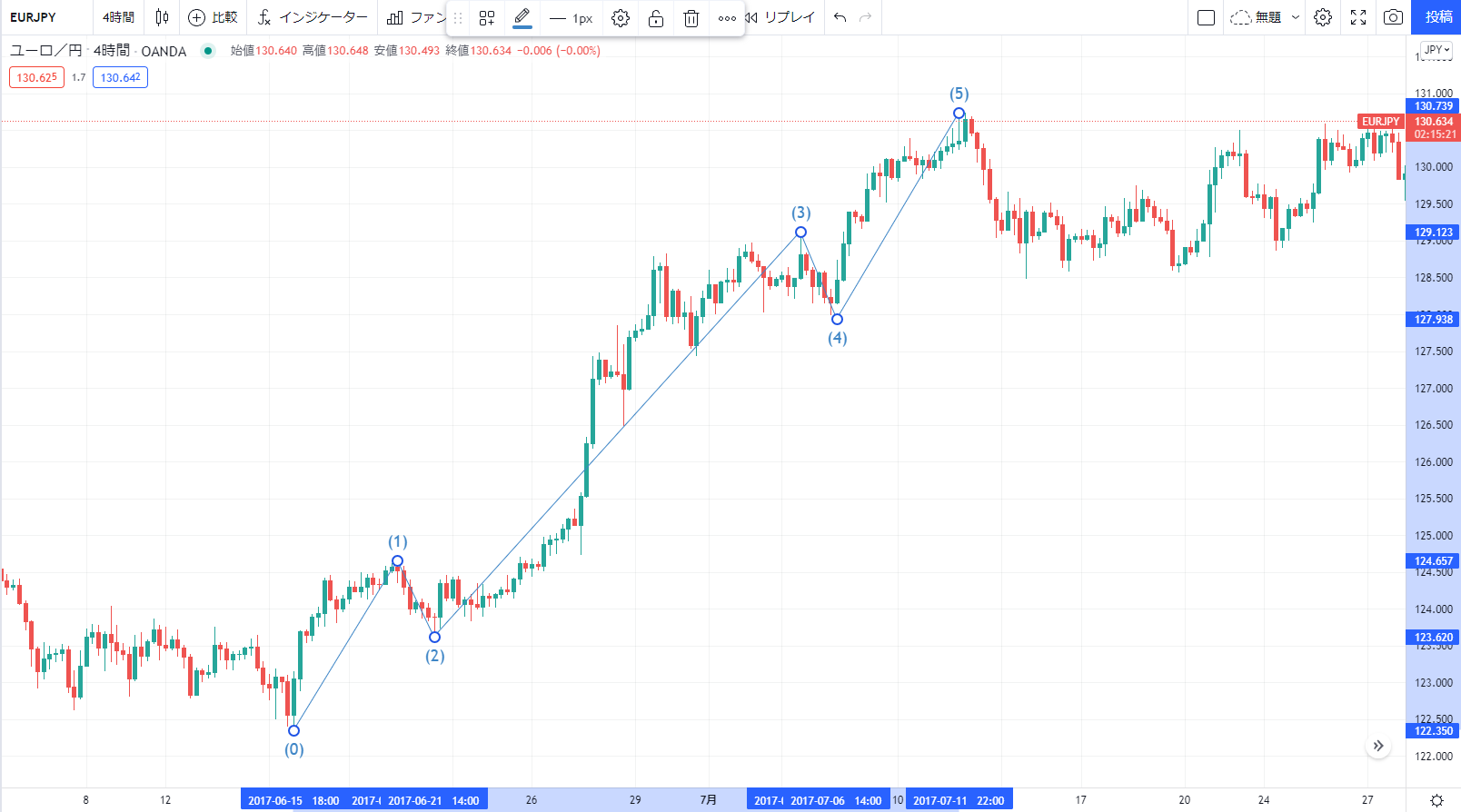This screenshot has width=1461, height=812.
Task: Click the 安値130.493 low value
Action: point(407,51)
